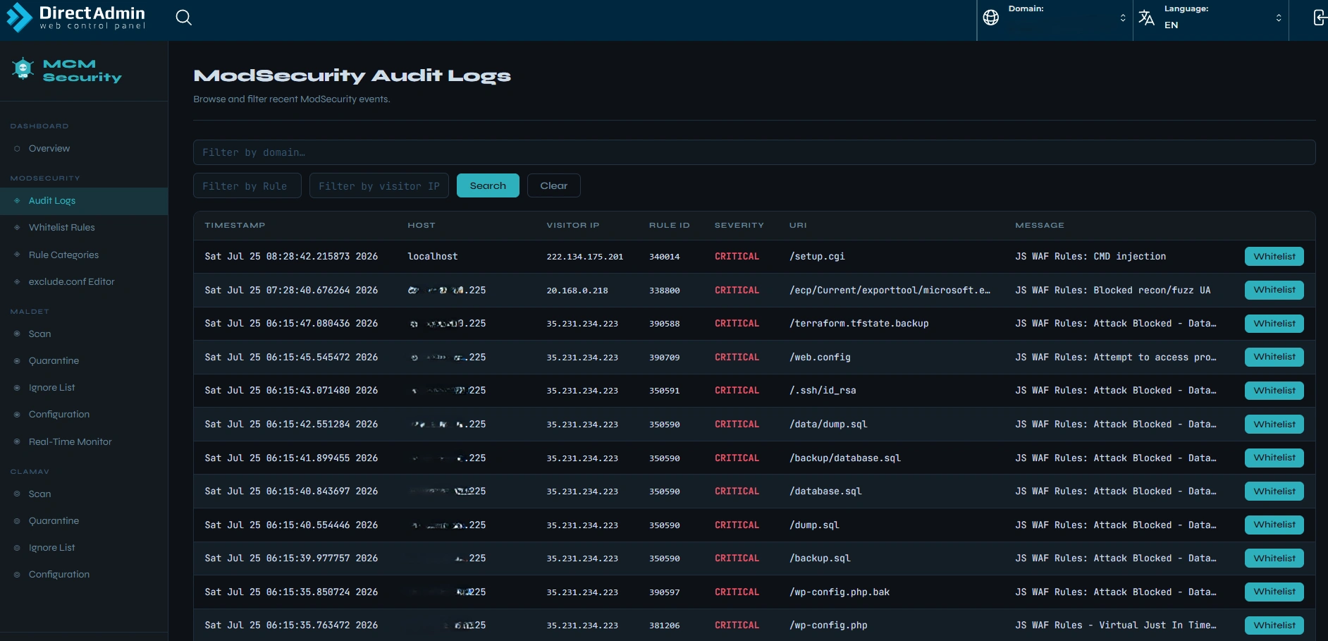Click the RULE ID column header
The image size is (1328, 641).
coord(670,226)
